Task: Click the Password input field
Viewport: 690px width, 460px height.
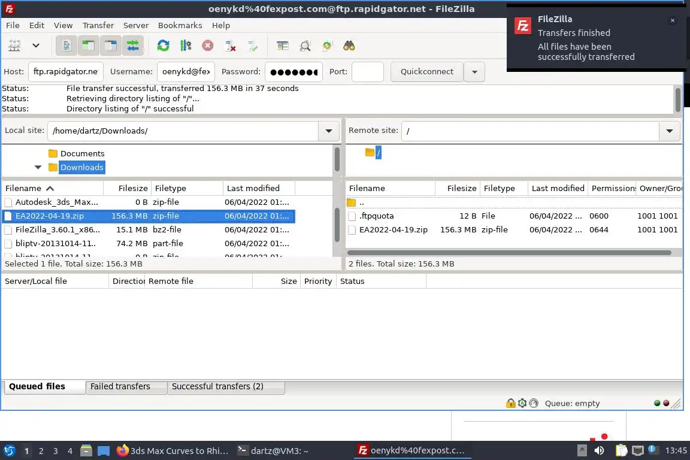Action: (293, 72)
